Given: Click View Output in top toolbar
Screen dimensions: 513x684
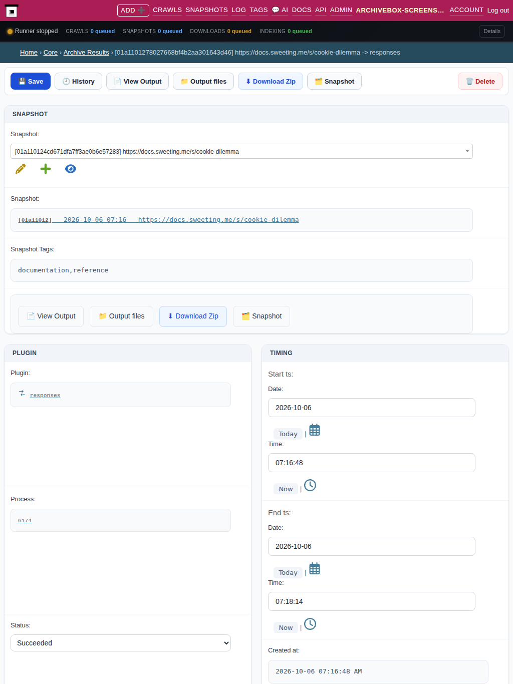Looking at the screenshot, I should pos(138,81).
